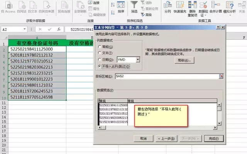Choose 常规(G) radio button
Image resolution: width=247 pixels, height=154 pixels.
(x=100, y=47)
